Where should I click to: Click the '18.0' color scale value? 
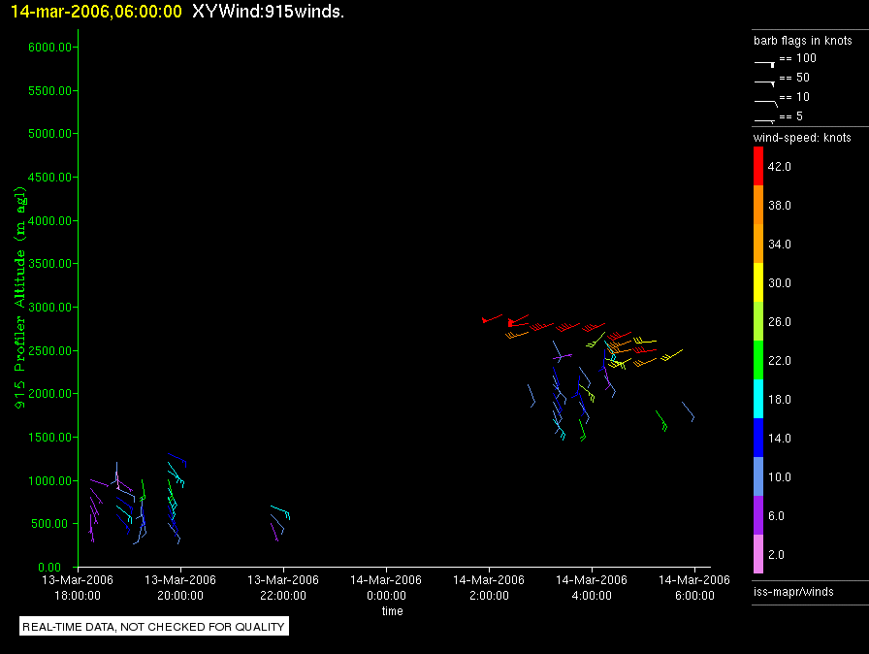pyautogui.click(x=779, y=399)
